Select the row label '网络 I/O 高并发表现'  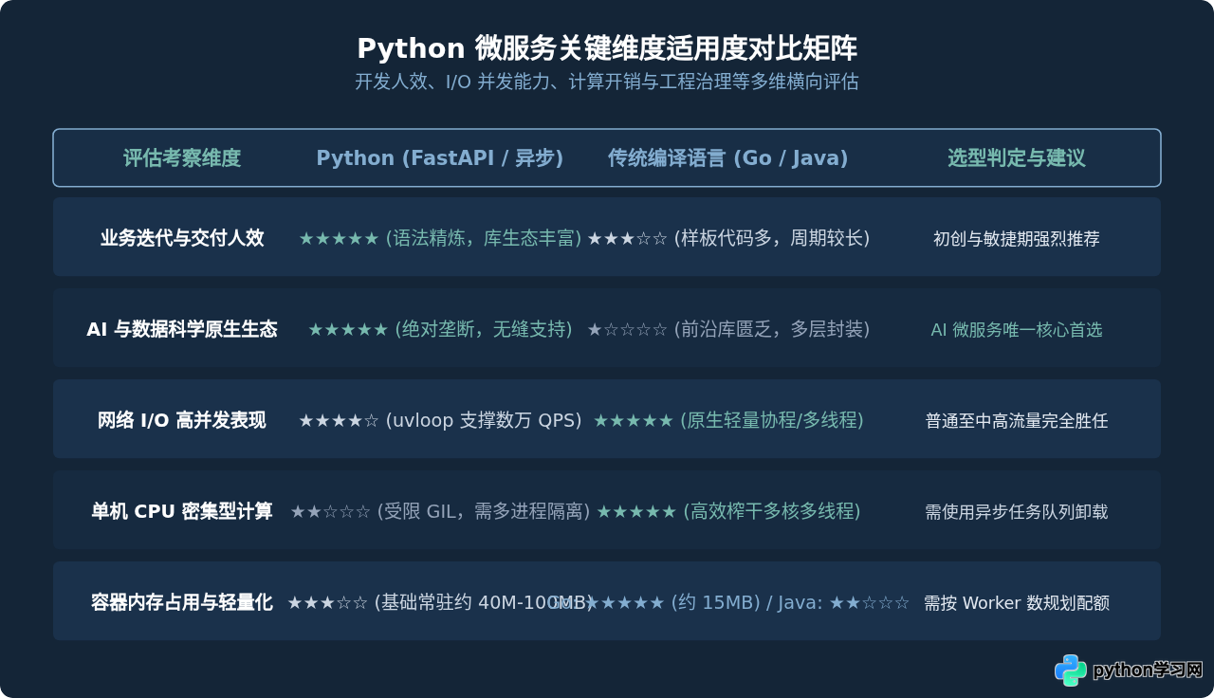[182, 420]
